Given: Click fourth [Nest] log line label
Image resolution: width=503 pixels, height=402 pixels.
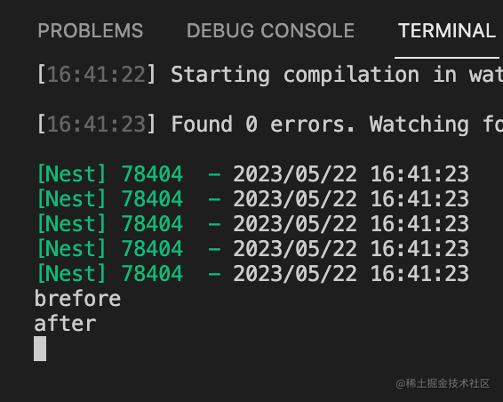Looking at the screenshot, I should [71, 249].
